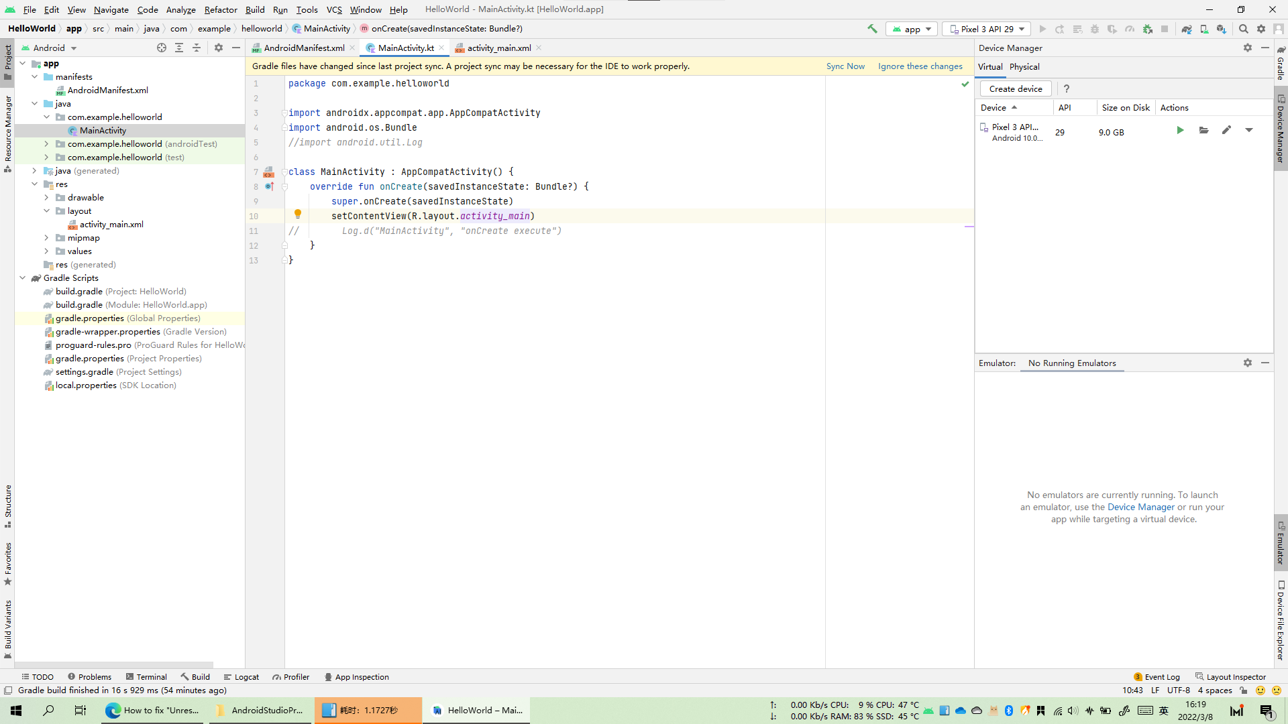1288x724 pixels.
Task: Collapse the Gradle Scripts node
Action: (x=23, y=278)
